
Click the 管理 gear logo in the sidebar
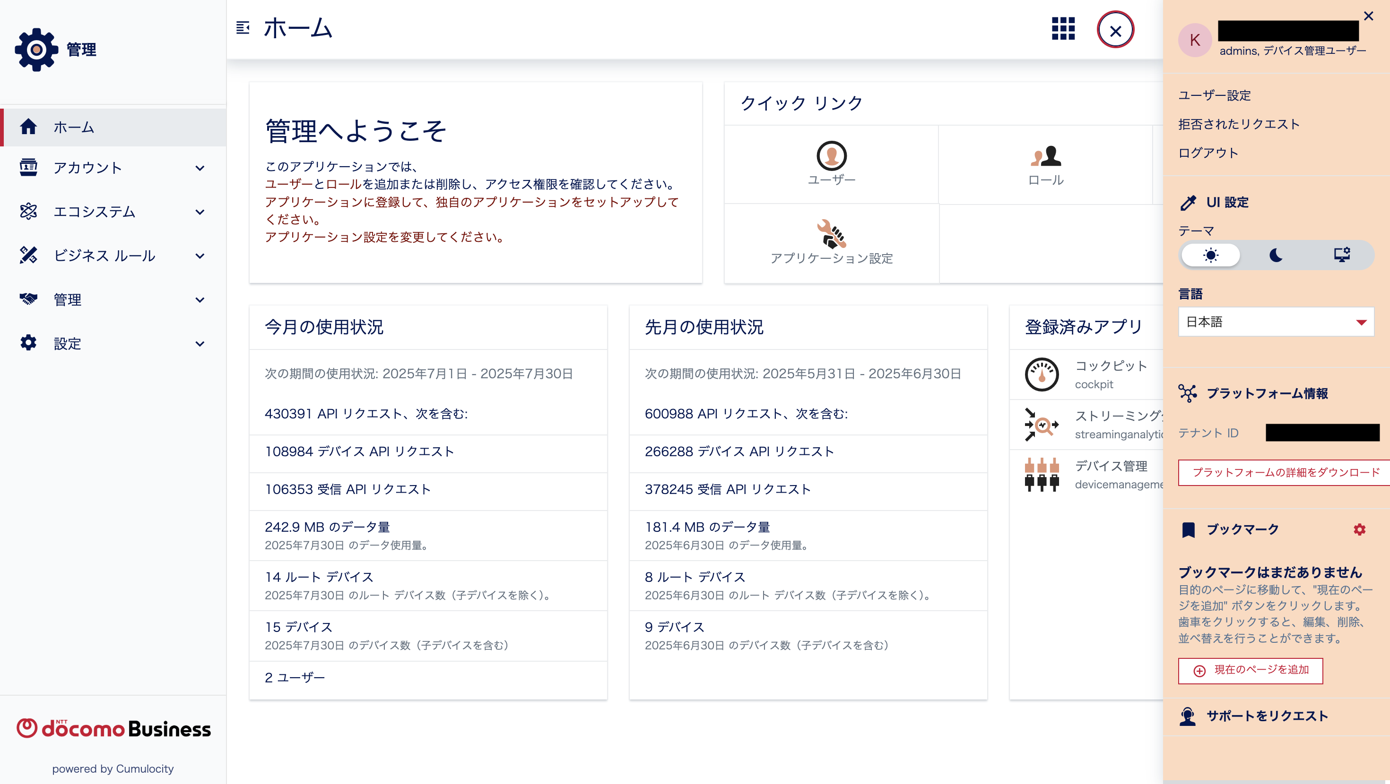(36, 49)
